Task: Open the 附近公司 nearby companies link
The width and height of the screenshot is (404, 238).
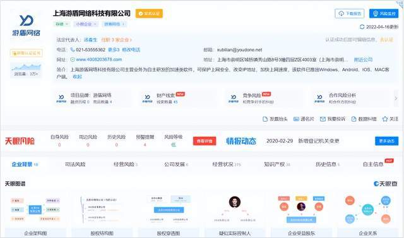Action: coord(363,59)
